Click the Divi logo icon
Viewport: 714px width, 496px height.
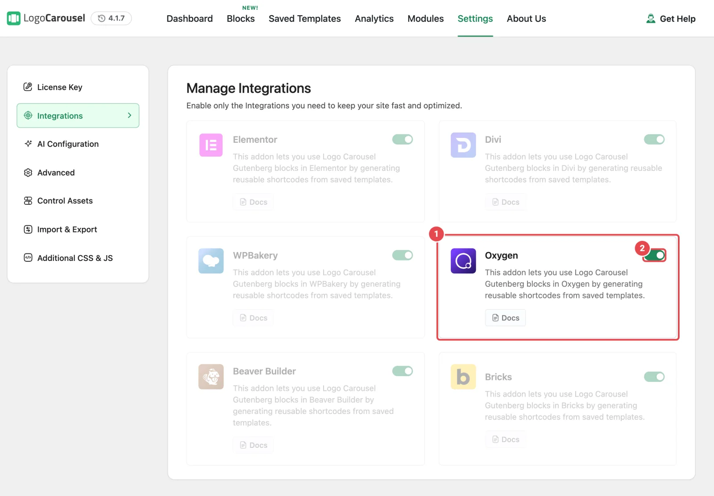(x=463, y=145)
